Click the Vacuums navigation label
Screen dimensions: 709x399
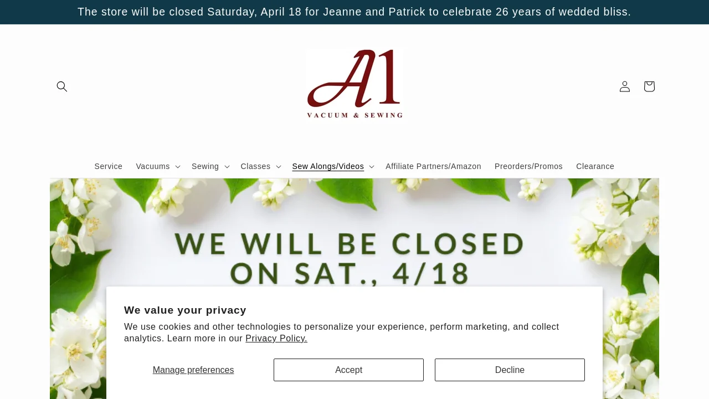pos(153,166)
